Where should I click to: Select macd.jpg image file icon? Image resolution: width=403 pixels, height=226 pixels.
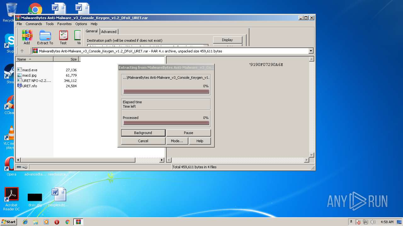pos(20,75)
